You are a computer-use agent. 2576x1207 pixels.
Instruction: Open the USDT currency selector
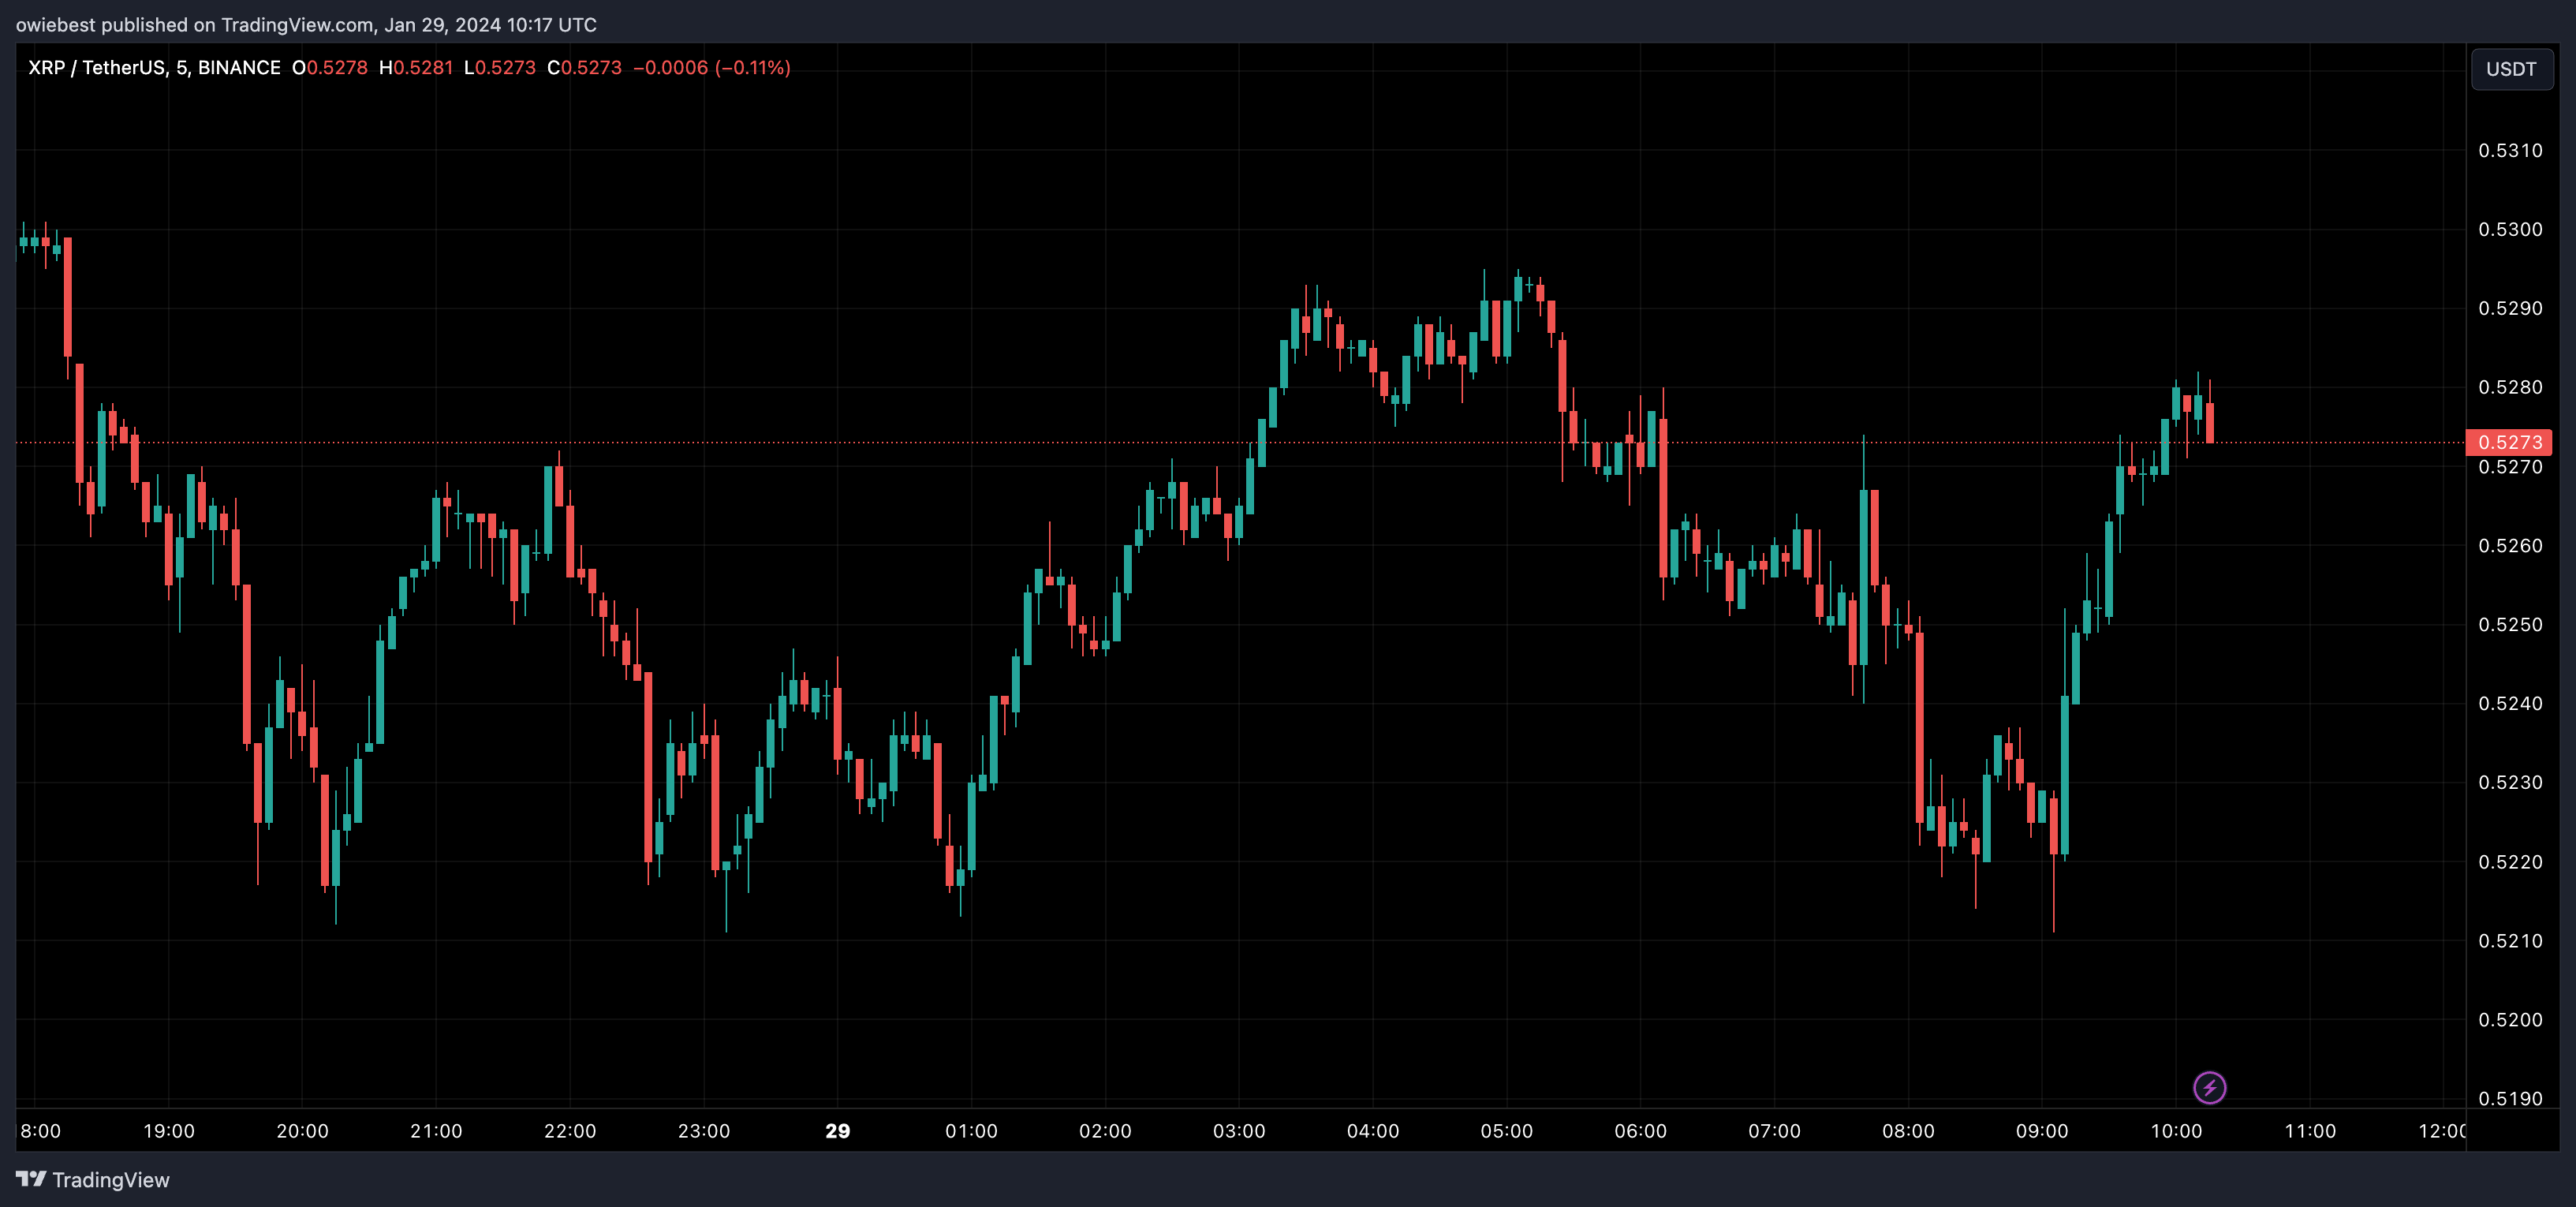2511,69
